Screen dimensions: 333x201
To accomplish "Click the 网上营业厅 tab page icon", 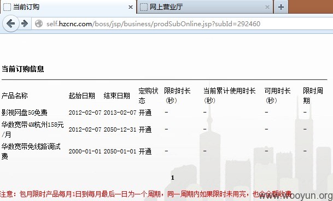I will pos(144,7).
